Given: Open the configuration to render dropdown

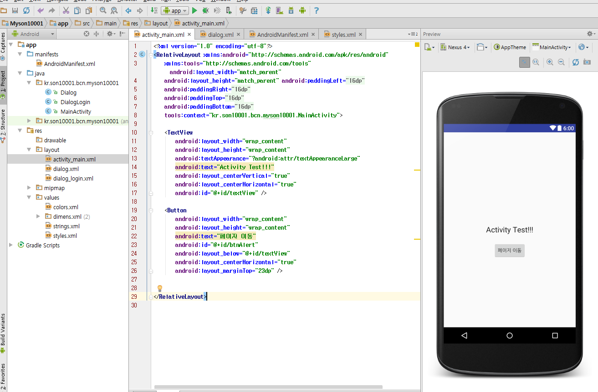Looking at the screenshot, I should tap(429, 47).
